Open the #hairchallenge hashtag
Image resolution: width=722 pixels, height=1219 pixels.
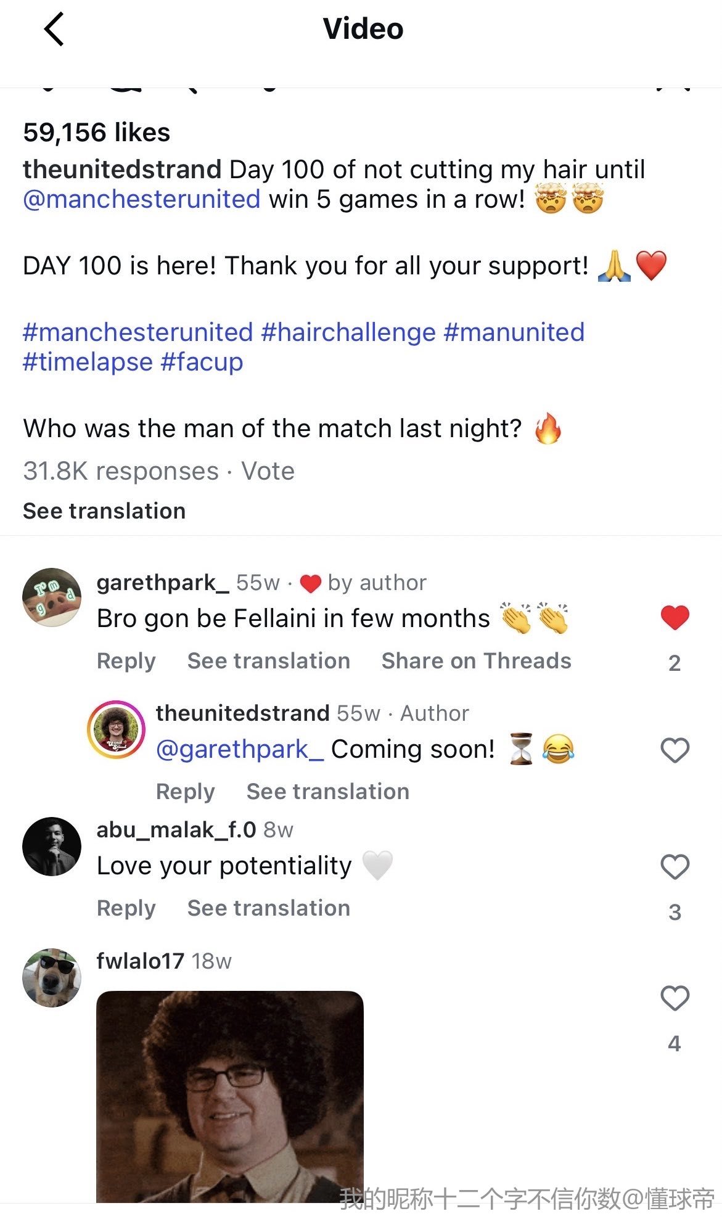tap(348, 332)
